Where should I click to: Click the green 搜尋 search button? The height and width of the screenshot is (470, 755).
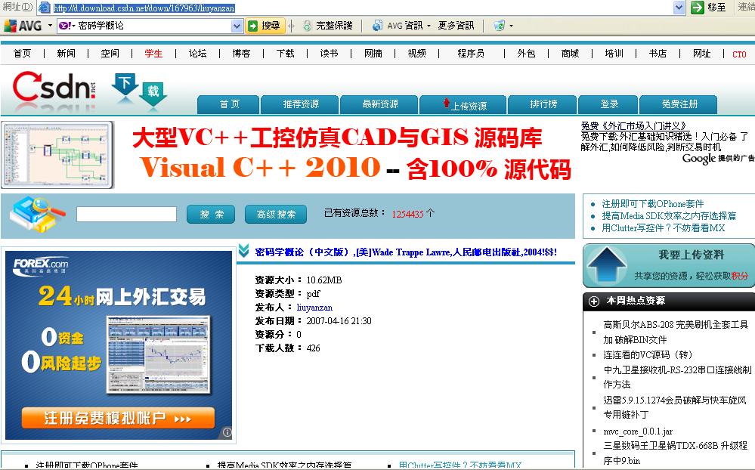pos(265,26)
